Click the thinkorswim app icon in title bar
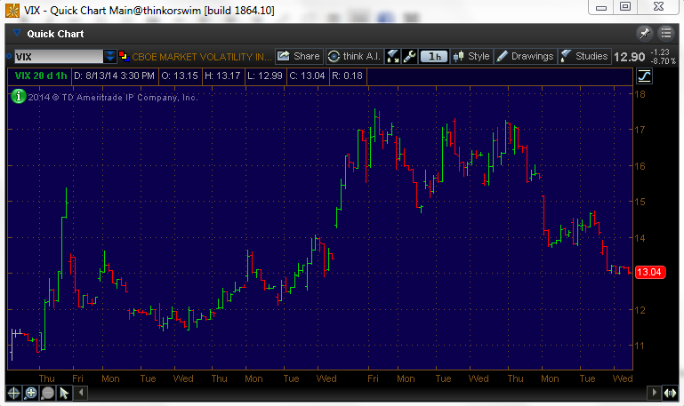684x406 pixels. pos(12,11)
